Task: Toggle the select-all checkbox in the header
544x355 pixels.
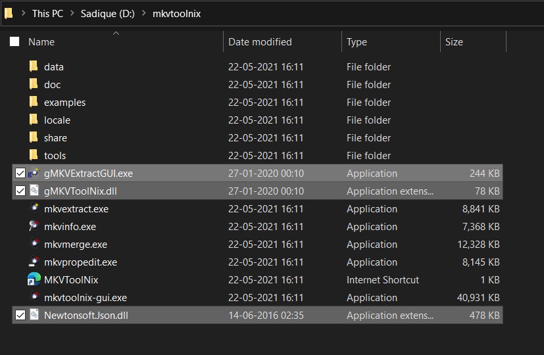Action: click(14, 41)
